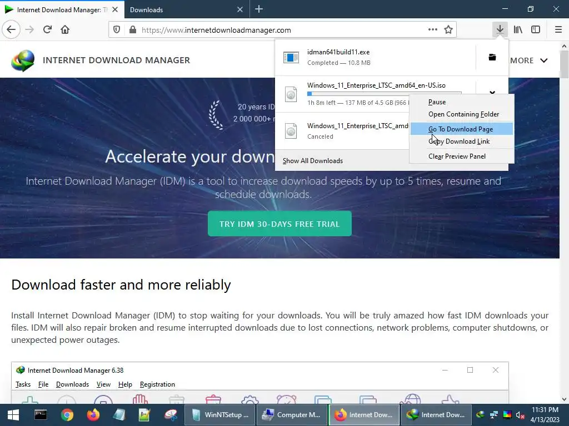569x426 pixels.
Task: Select the downloading Windows_11_Enterprise_LTSC ISO entry
Action: (342, 94)
